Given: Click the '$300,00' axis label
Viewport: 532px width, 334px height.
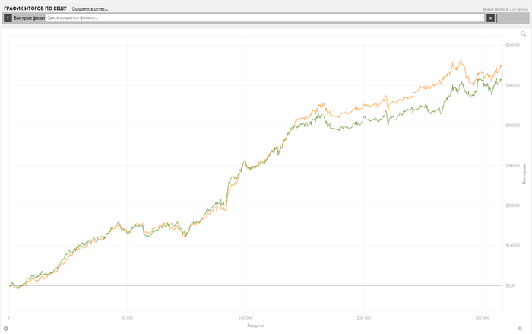Looking at the screenshot, I should pyautogui.click(x=512, y=165).
